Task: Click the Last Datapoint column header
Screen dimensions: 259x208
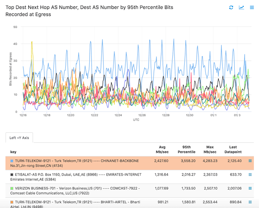Action: (233, 149)
